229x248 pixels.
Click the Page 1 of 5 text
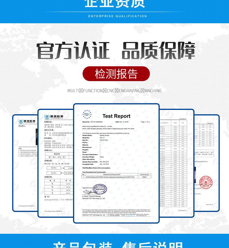tap(145, 122)
